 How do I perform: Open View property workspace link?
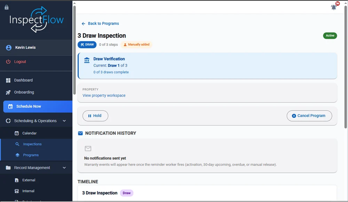pyautogui.click(x=104, y=95)
